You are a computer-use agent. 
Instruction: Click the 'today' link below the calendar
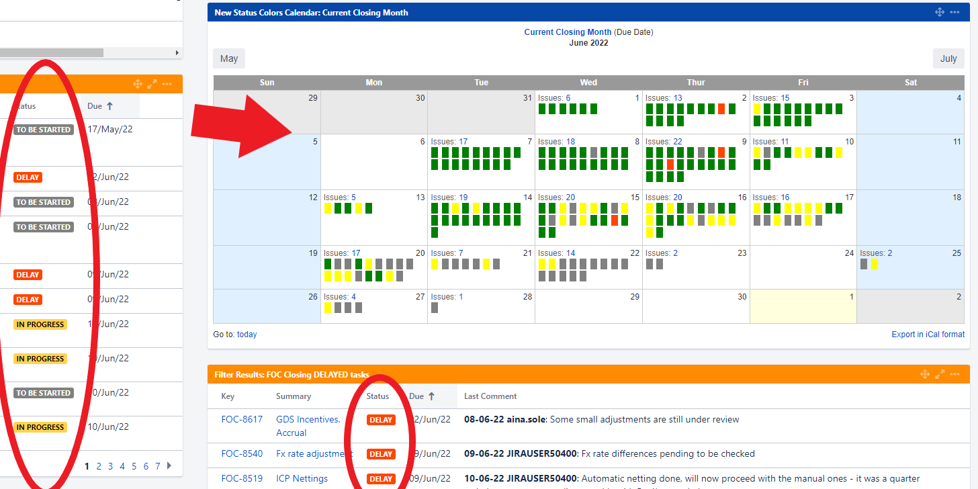[x=247, y=334]
